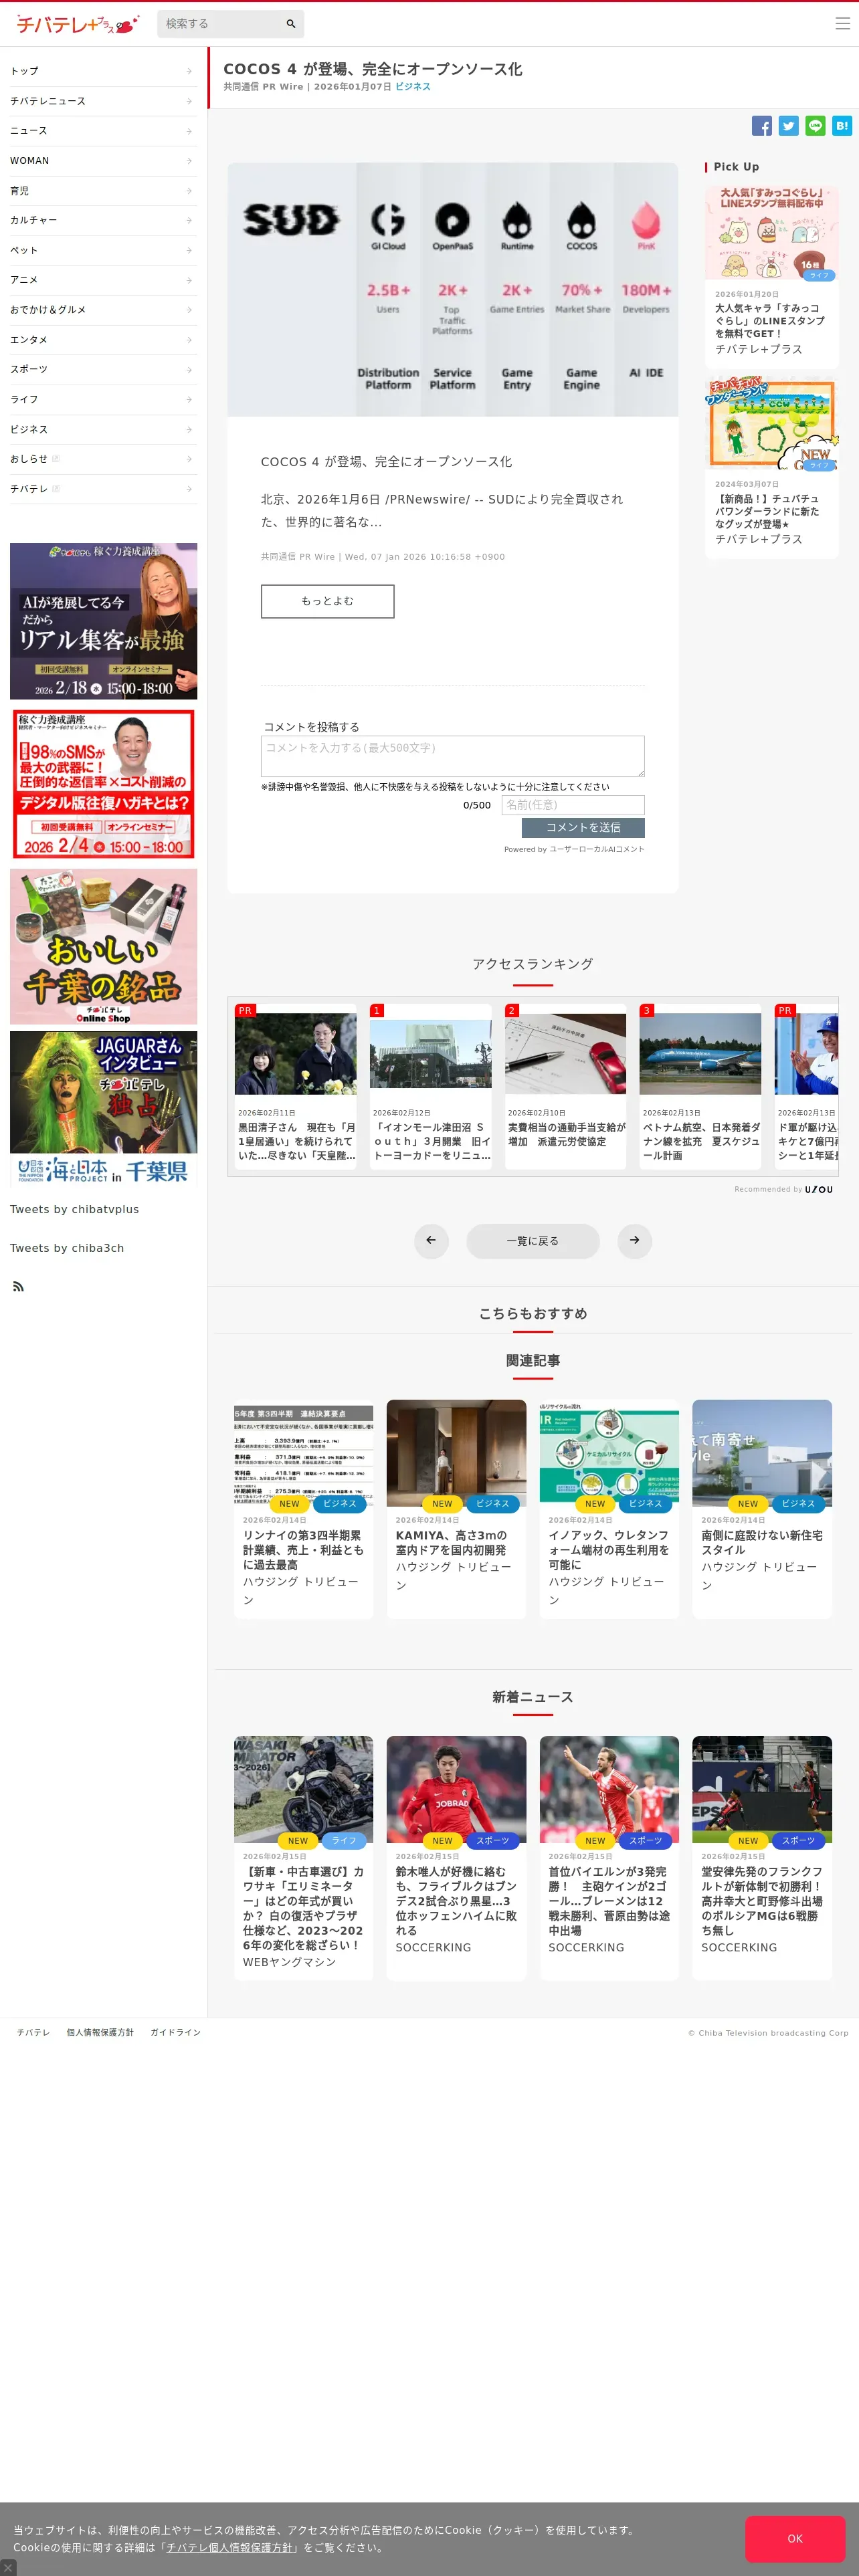Open footer 個人情報保護方針 link

100,2032
